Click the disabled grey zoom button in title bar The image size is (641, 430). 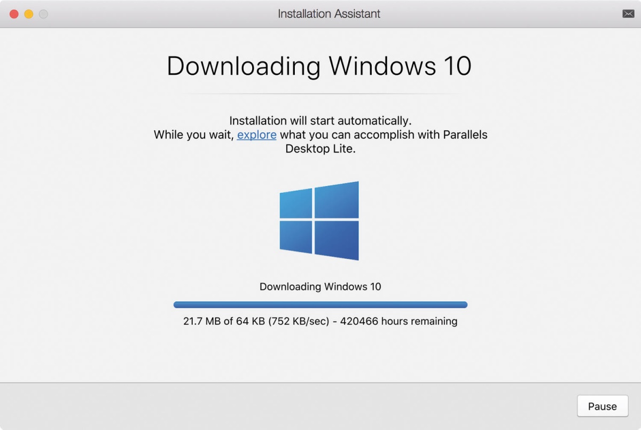[x=44, y=14]
